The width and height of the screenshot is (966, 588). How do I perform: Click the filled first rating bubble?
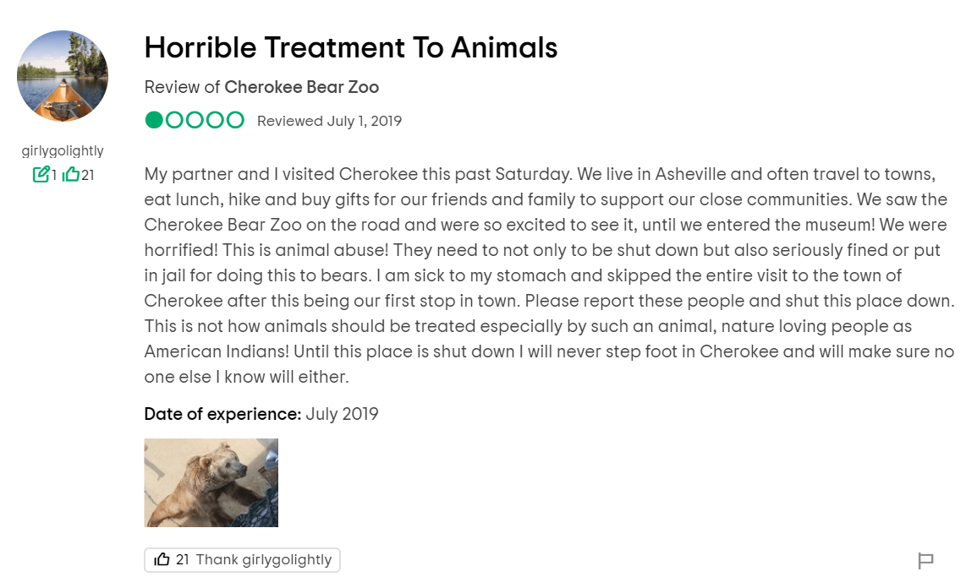coord(154,120)
